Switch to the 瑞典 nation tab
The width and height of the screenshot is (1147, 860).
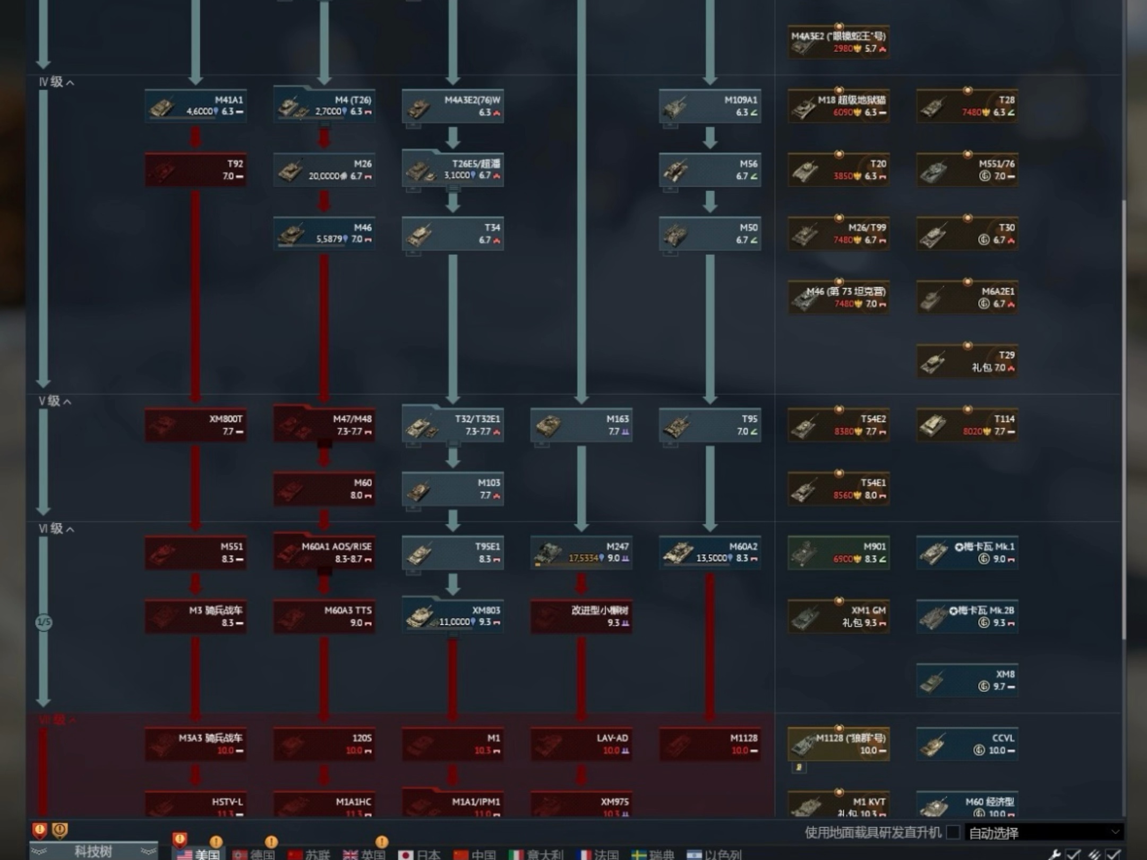click(x=653, y=854)
